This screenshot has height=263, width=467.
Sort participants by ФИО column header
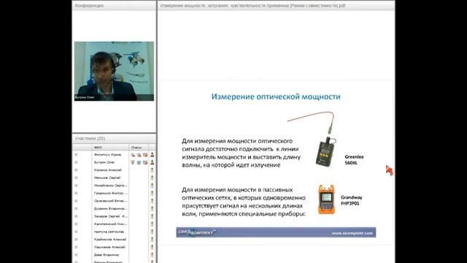(110, 148)
